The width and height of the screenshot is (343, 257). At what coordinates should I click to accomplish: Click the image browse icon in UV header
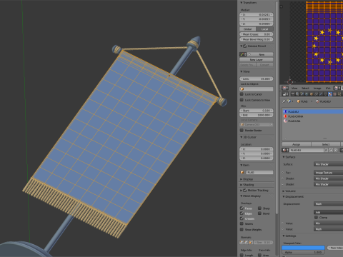(x=337, y=88)
